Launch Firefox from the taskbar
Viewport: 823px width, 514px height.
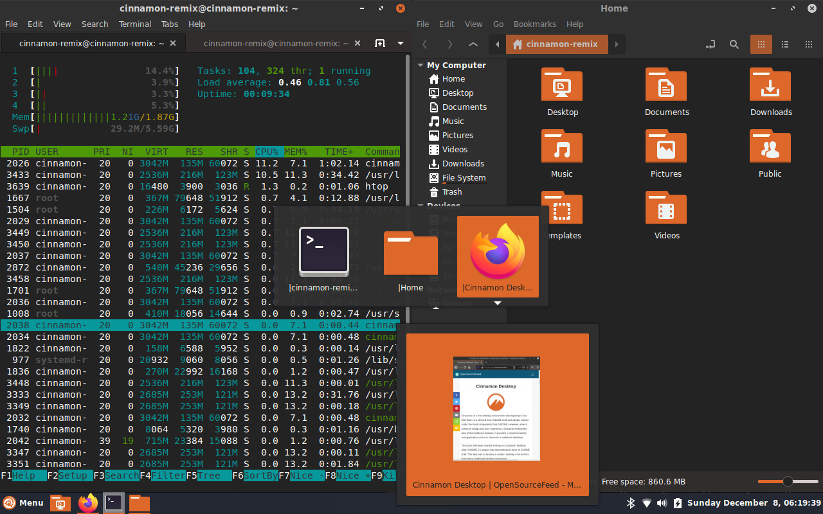click(x=87, y=503)
